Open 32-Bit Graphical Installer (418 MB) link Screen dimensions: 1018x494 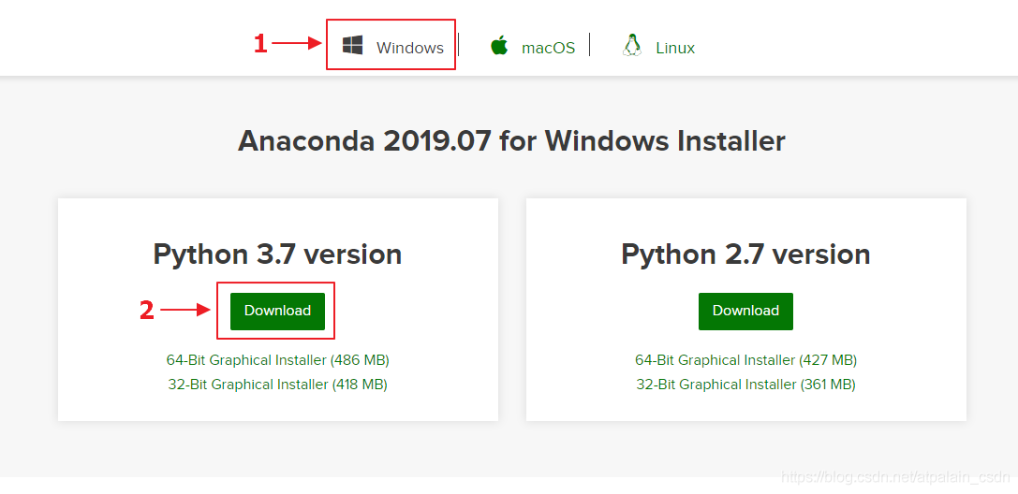point(278,385)
